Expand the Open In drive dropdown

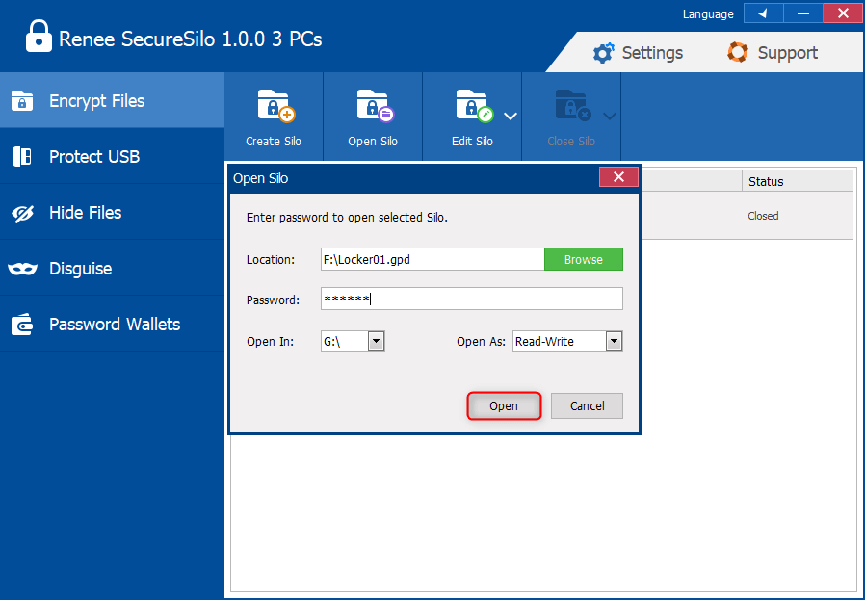tap(377, 341)
